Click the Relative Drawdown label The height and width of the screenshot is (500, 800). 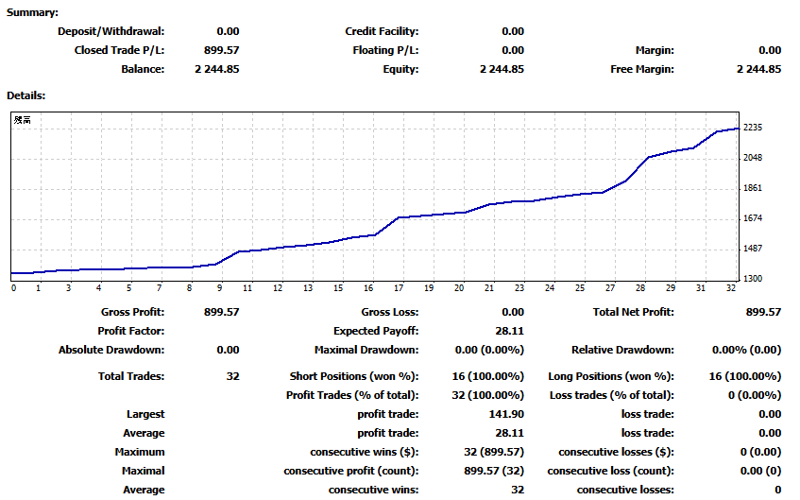point(622,350)
